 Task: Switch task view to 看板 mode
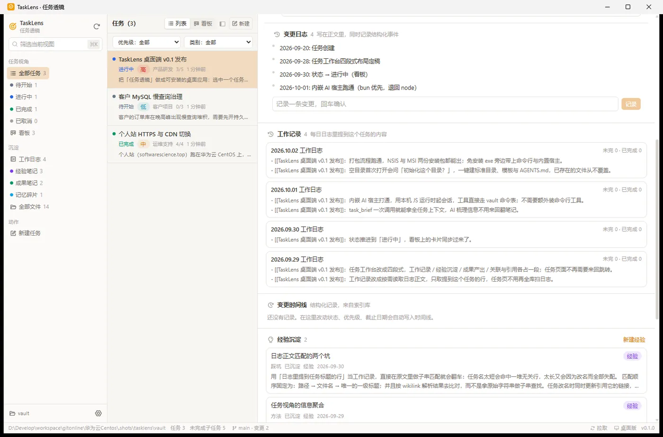pos(203,24)
